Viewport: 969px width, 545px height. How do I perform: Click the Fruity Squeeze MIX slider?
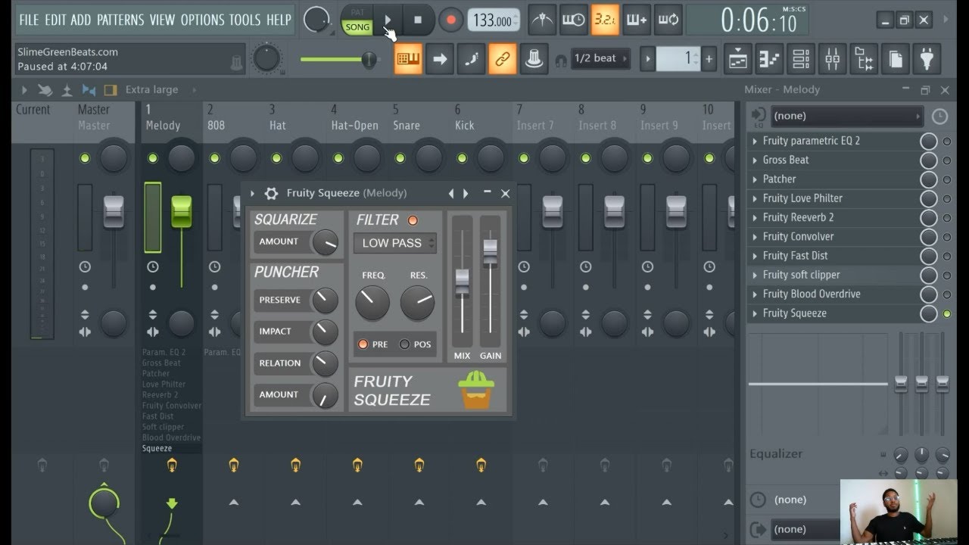(x=462, y=284)
